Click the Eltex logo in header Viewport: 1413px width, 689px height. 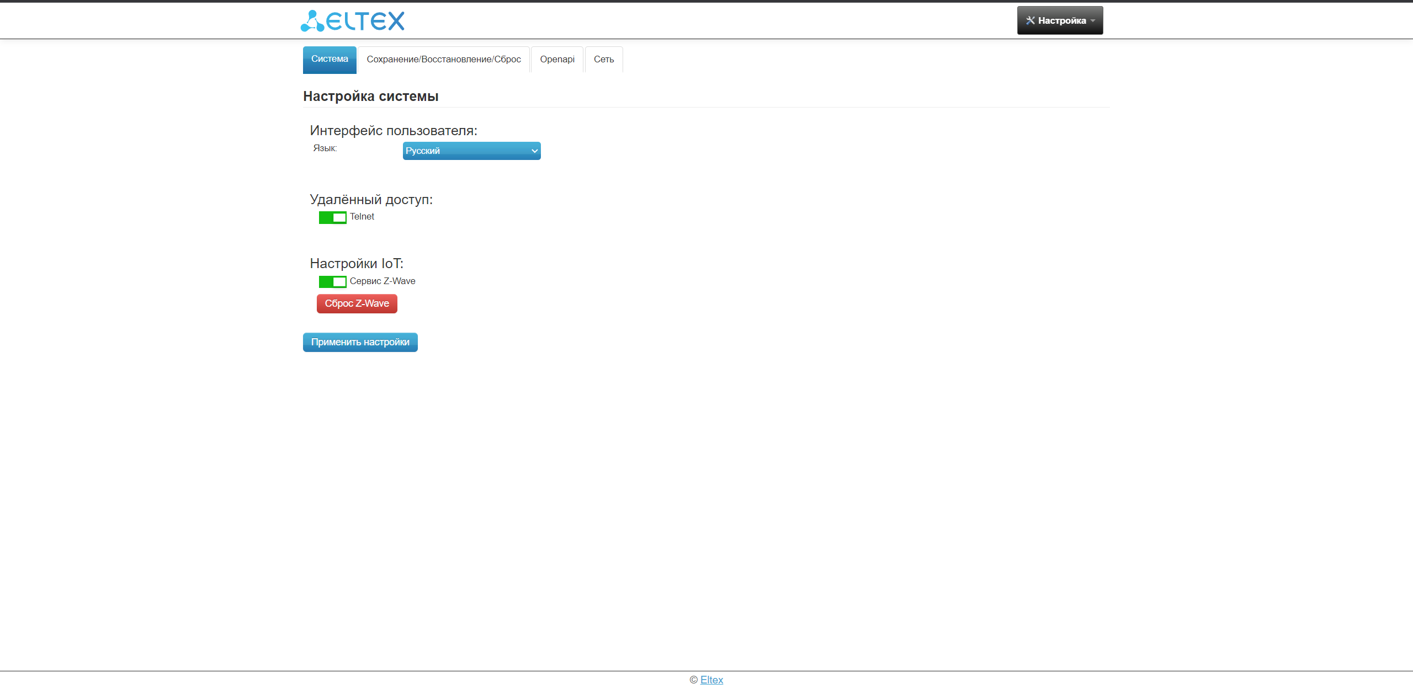pyautogui.click(x=353, y=21)
